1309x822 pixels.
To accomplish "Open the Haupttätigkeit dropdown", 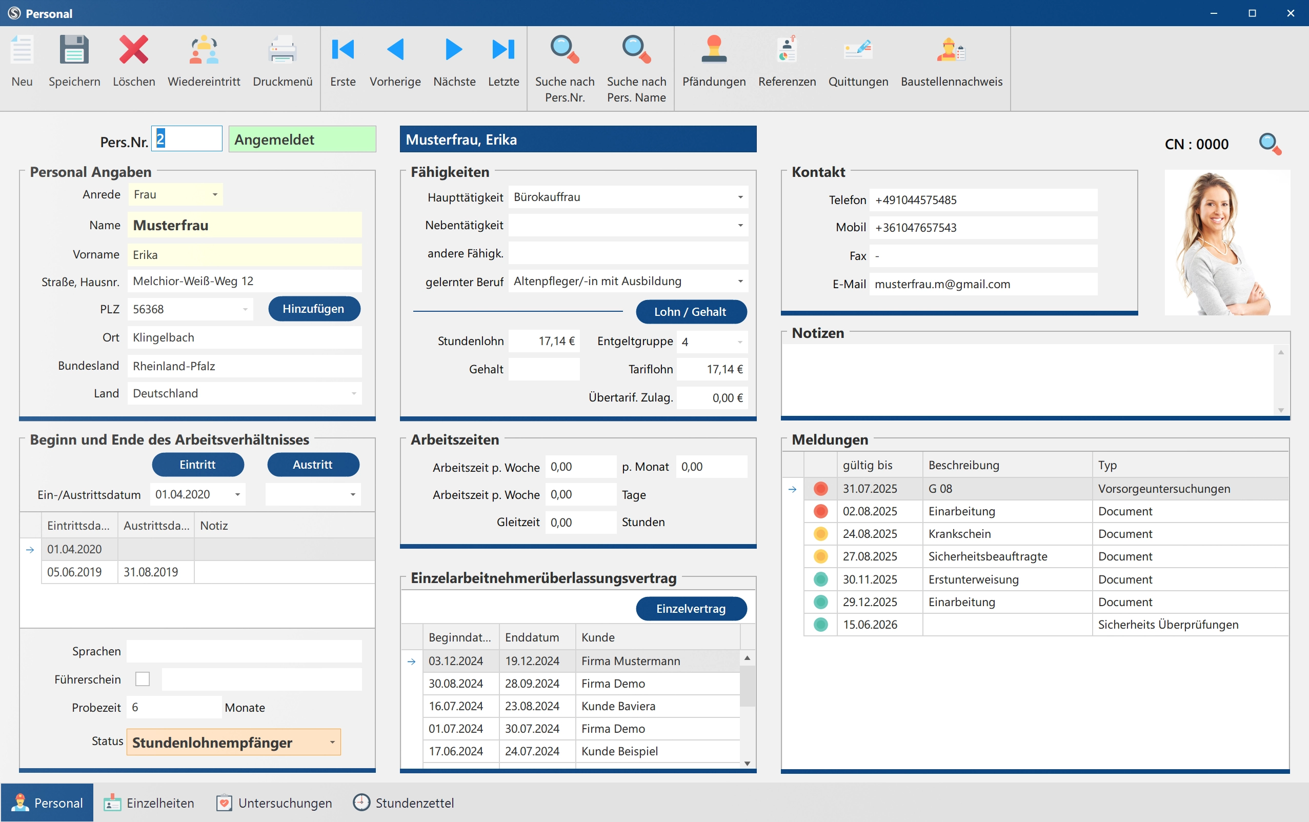I will pyautogui.click(x=740, y=197).
